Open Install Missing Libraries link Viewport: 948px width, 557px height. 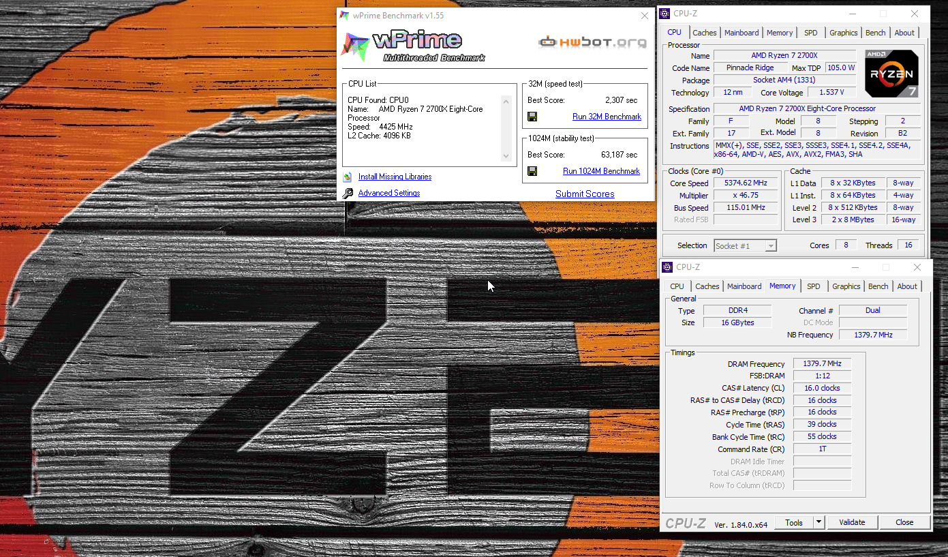(x=395, y=177)
